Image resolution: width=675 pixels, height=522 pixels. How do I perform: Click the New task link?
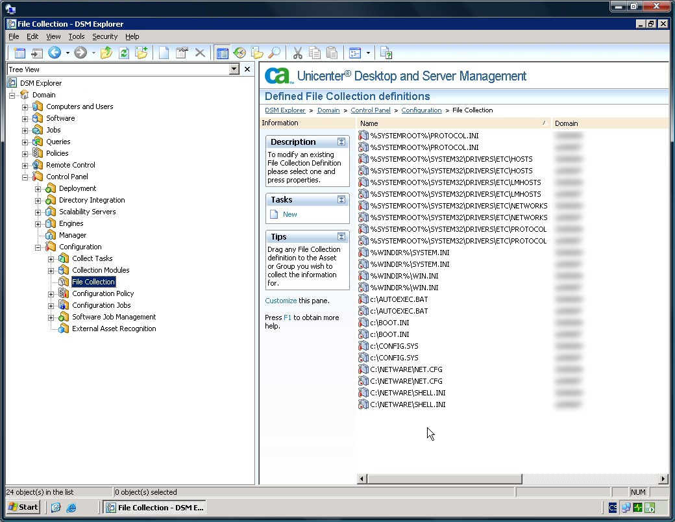click(x=289, y=214)
